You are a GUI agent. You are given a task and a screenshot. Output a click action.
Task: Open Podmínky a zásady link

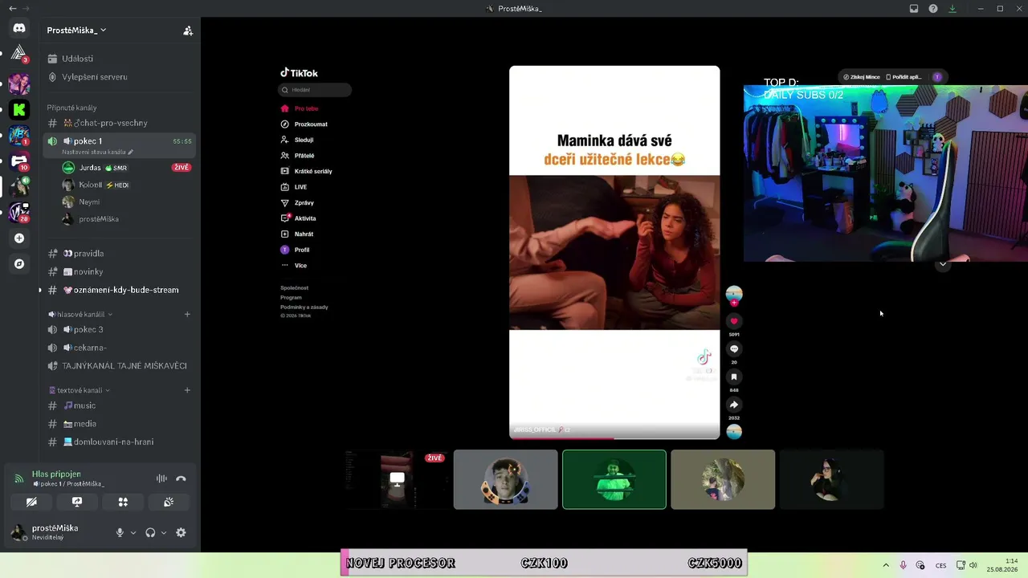304,307
